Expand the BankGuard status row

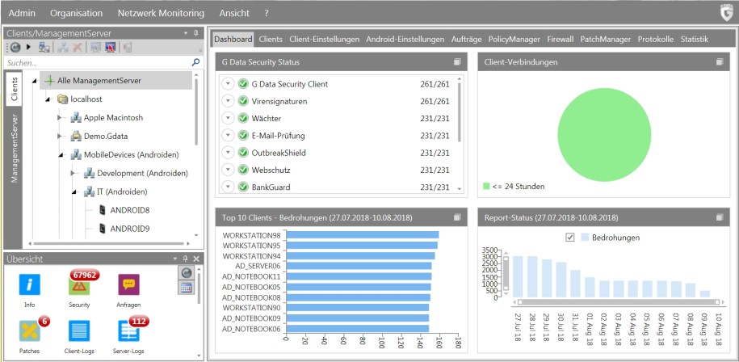click(228, 187)
